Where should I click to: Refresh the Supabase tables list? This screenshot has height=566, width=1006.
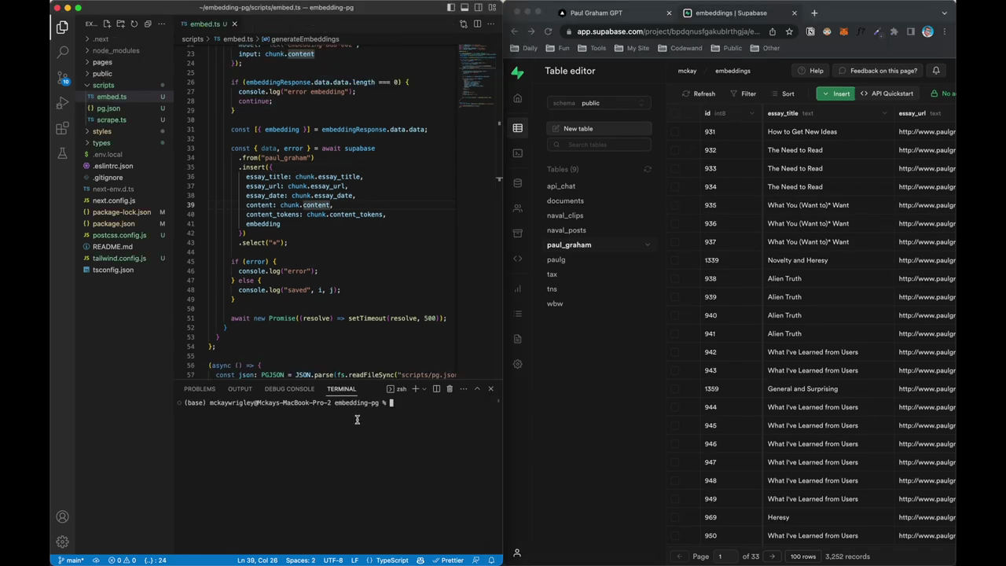[x=648, y=169]
